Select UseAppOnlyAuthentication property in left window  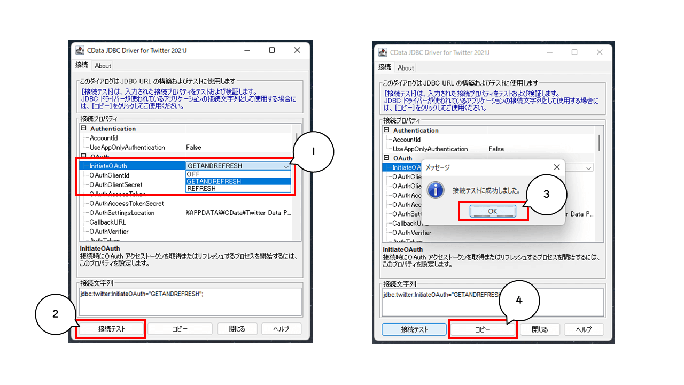click(x=127, y=147)
